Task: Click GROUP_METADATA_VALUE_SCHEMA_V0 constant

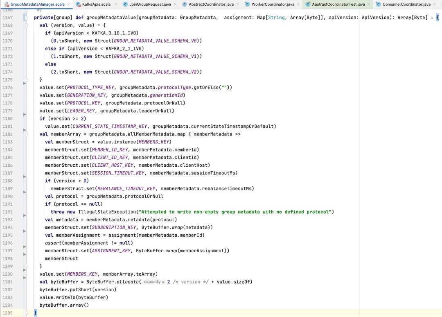Action: (156, 41)
